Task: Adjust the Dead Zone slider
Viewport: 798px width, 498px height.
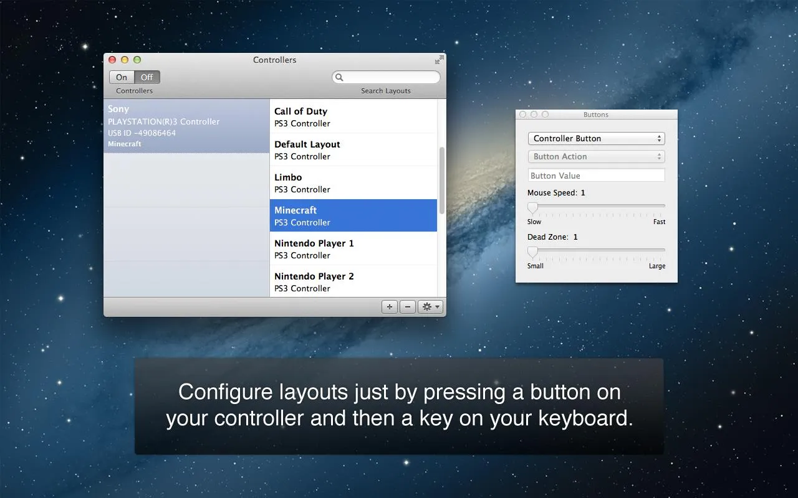Action: pyautogui.click(x=532, y=251)
